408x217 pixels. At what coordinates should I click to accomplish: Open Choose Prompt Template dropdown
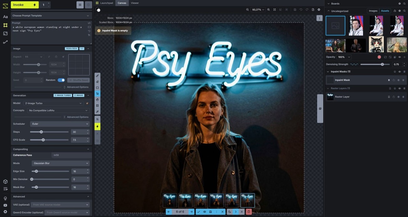point(51,16)
